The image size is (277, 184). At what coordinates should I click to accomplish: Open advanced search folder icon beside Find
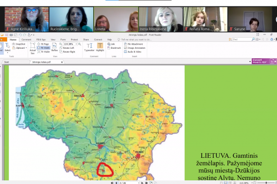pyautogui.click(x=230, y=40)
